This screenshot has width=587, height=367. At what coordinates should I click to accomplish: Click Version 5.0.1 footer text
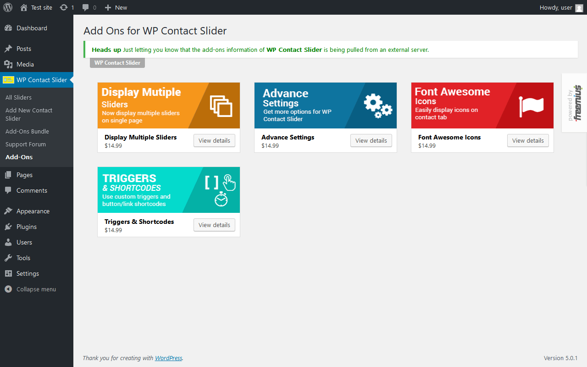point(560,358)
